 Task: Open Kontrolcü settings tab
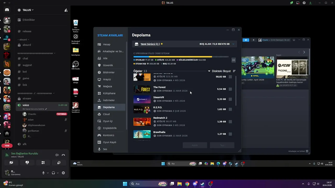click(110, 135)
